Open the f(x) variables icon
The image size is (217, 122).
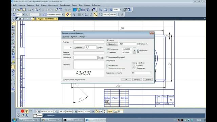[83, 10]
